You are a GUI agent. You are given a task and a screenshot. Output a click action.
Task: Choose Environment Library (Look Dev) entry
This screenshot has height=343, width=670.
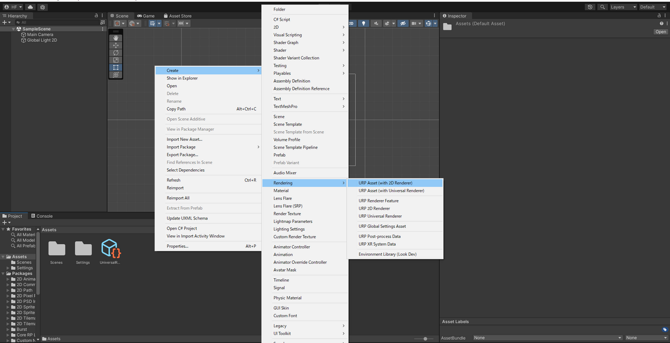395,254
